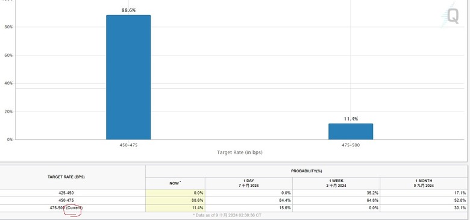Select the 450-475 row in the table
The width and height of the screenshot is (470, 220).
[x=234, y=201]
